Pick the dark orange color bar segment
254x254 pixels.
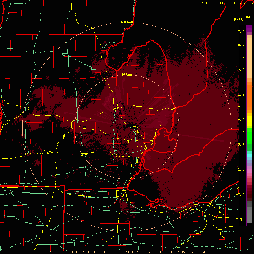coord(249,97)
